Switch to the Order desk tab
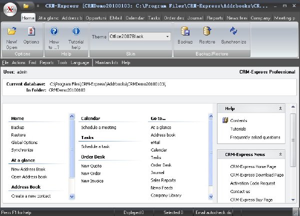The image size is (300, 216). (174, 18)
